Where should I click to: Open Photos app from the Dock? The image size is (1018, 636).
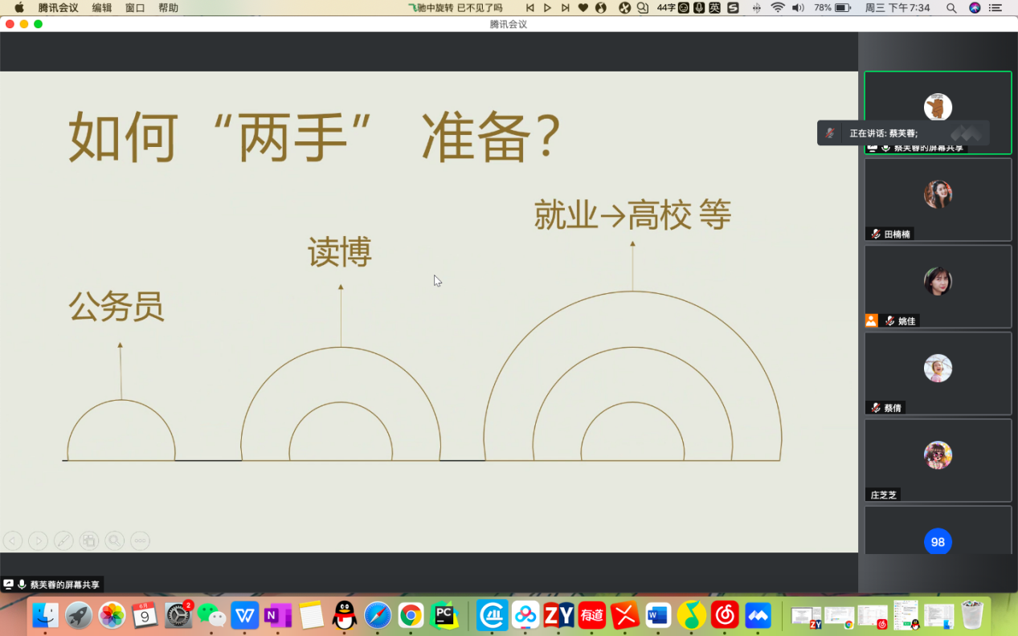click(112, 615)
